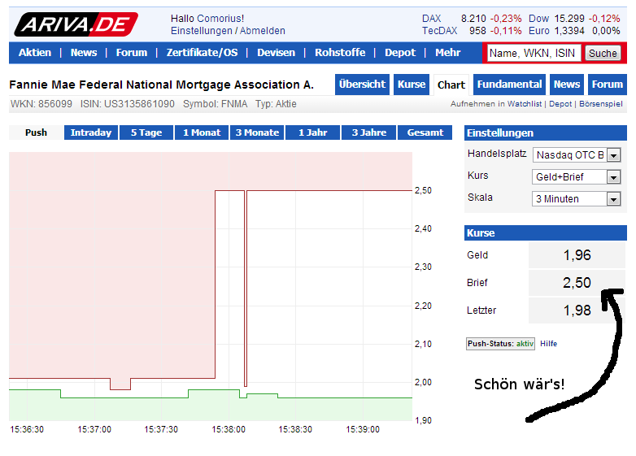Click the 2,50 price axis label
This screenshot has width=636, height=456.
423,190
